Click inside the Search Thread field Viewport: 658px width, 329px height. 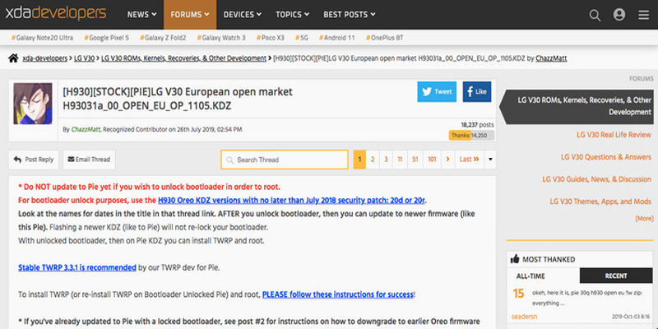[x=285, y=159]
